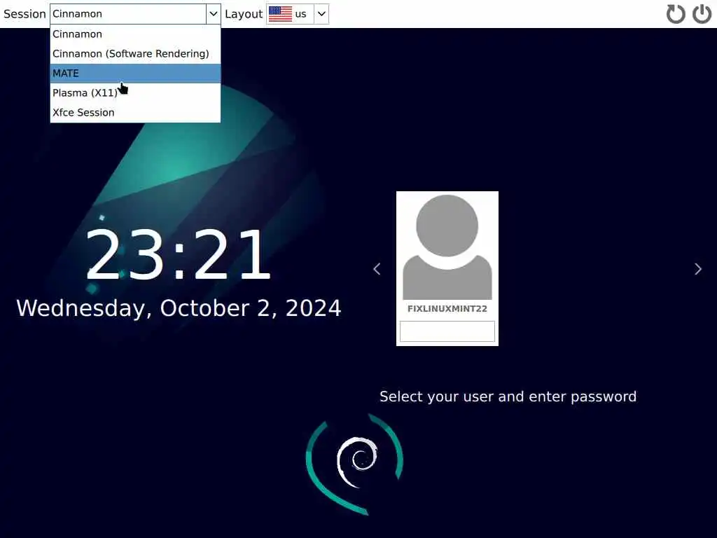717x538 pixels.
Task: Click the US flag layout icon
Action: [x=280, y=14]
